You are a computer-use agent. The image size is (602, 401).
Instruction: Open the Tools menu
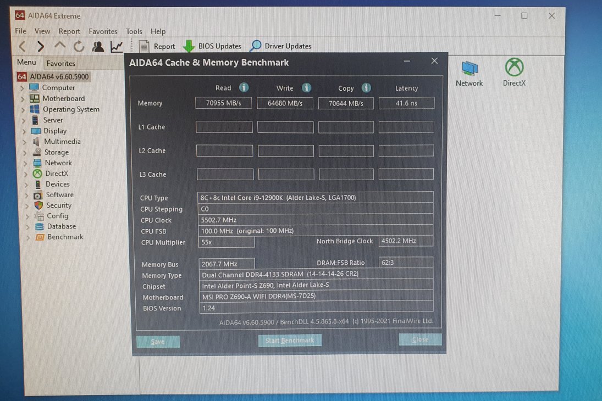coord(134,31)
